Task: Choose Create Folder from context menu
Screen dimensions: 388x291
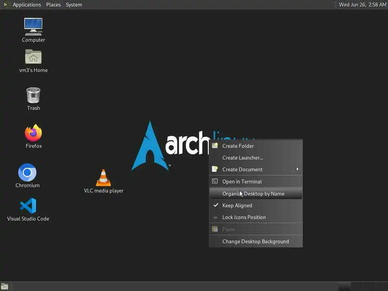Action: point(256,146)
